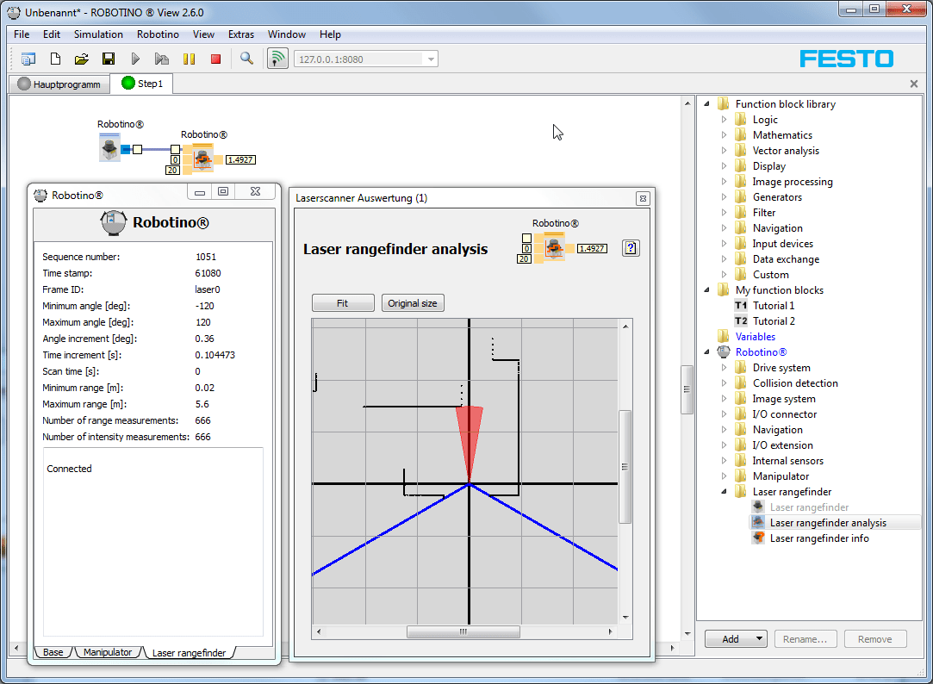Click the yellow Pause toolbar icon
Image resolution: width=933 pixels, height=684 pixels.
click(x=190, y=59)
